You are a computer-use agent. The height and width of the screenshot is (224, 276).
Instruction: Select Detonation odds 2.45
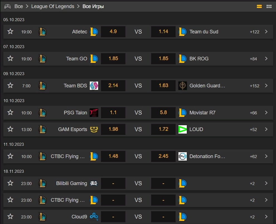click(x=163, y=156)
